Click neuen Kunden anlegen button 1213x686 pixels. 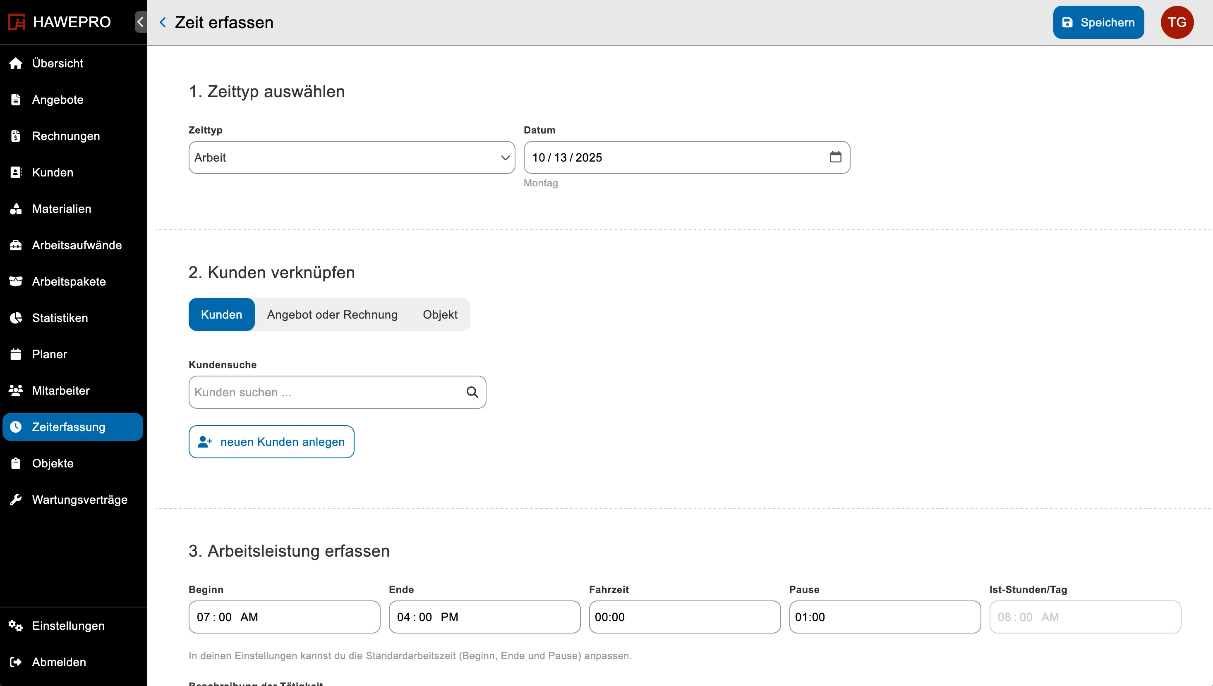(271, 441)
